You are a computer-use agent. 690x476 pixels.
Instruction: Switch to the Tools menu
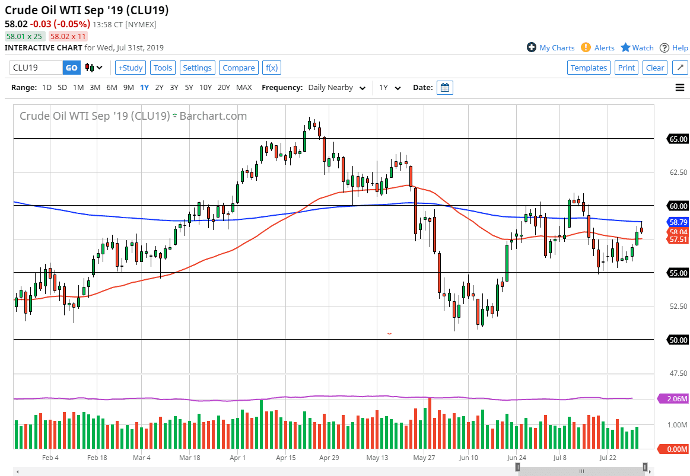[x=163, y=68]
